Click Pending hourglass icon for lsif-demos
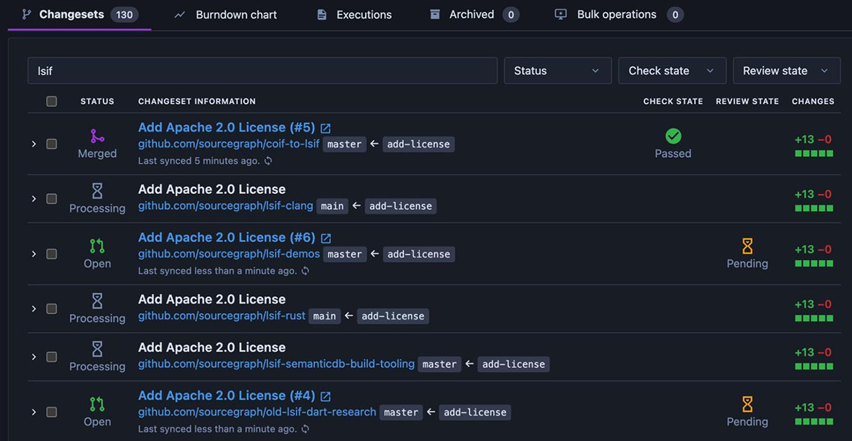The width and height of the screenshot is (852, 441). pyautogui.click(x=748, y=246)
